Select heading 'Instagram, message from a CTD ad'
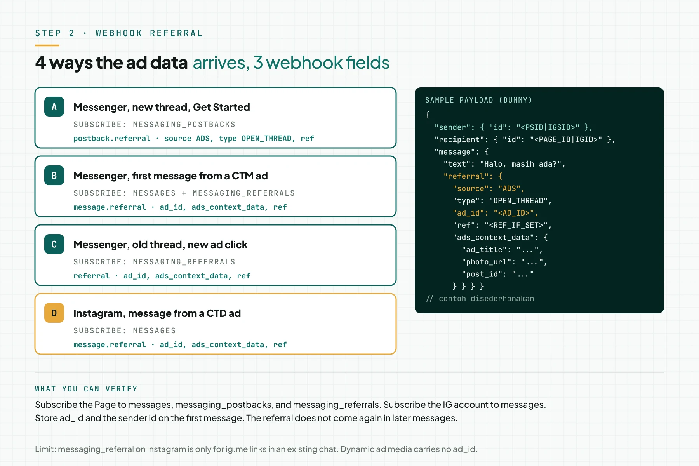This screenshot has width=699, height=466. (157, 313)
